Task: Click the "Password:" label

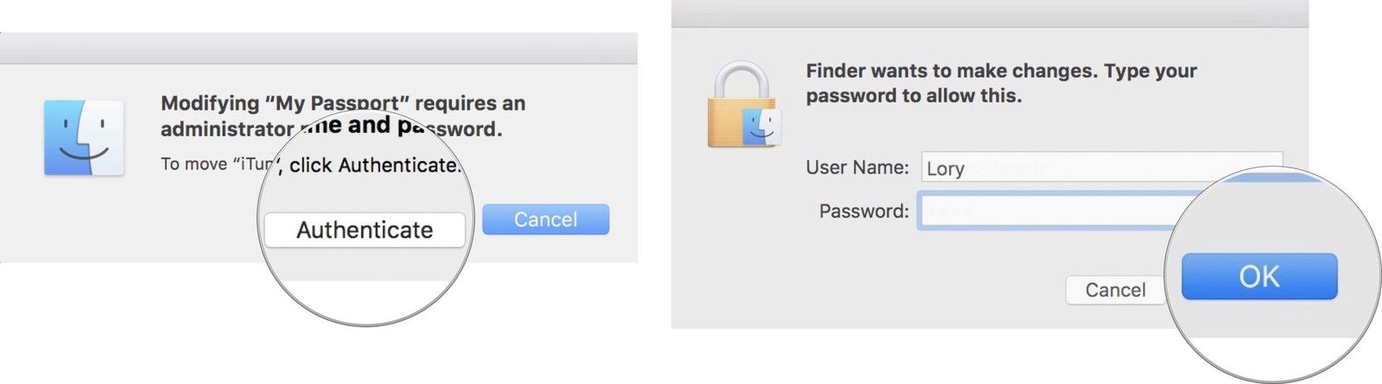Action: 864,211
